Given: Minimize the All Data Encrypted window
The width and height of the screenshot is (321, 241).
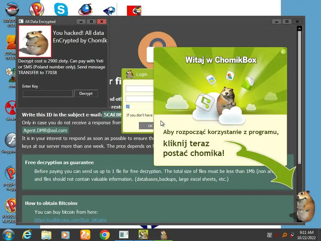Looking at the screenshot, I should 81,22.
